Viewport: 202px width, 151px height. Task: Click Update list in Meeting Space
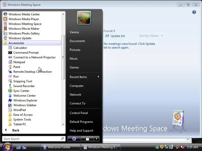click(x=115, y=36)
